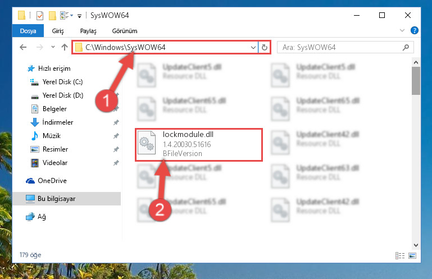This screenshot has height=279, width=432.
Task: Select Hızlı erişim in the navigation pane
Action: pyautogui.click(x=54, y=68)
